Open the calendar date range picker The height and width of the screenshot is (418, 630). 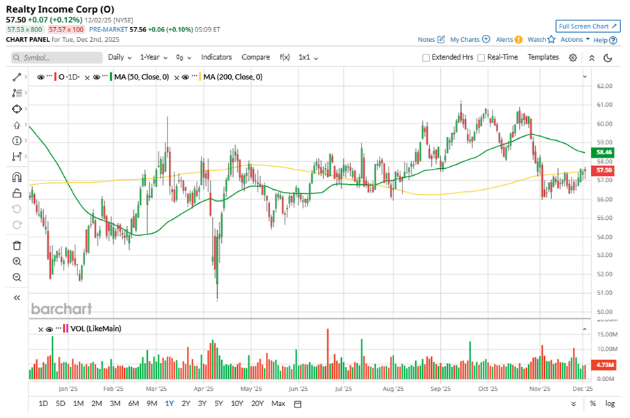click(298, 404)
